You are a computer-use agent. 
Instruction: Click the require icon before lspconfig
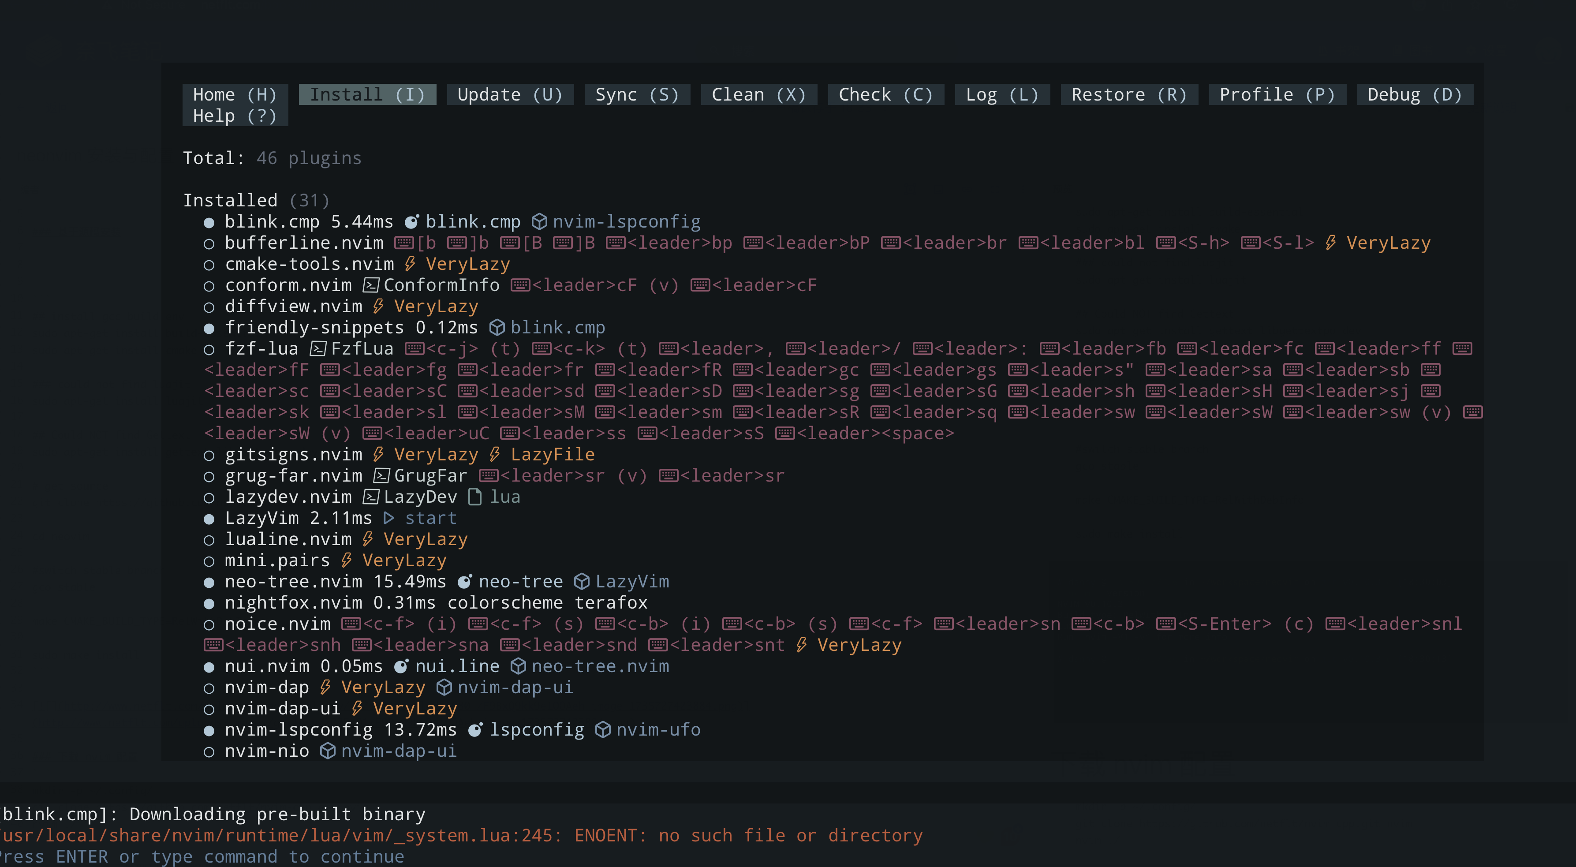point(475,730)
